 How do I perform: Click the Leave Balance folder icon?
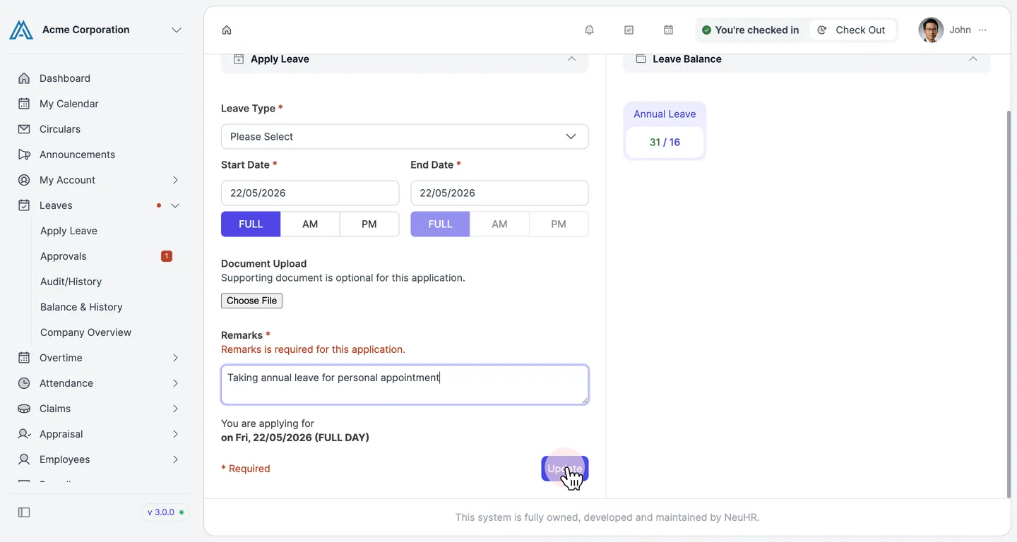pyautogui.click(x=641, y=59)
